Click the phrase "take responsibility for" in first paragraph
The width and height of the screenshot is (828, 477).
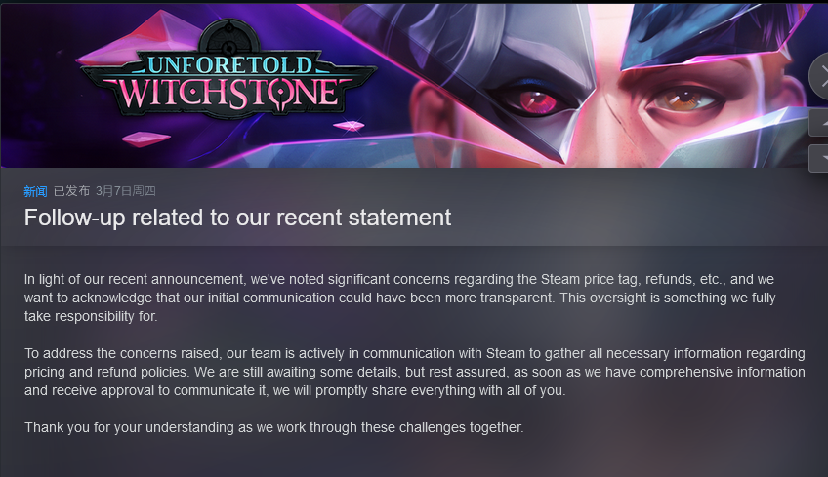click(x=90, y=317)
